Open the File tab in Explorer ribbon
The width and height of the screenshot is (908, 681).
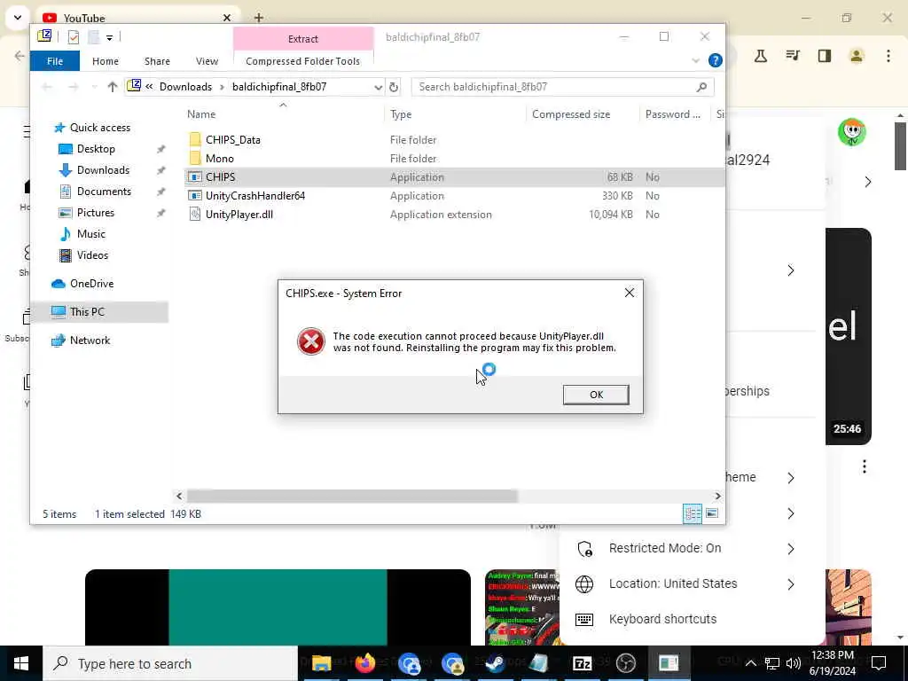(x=55, y=61)
